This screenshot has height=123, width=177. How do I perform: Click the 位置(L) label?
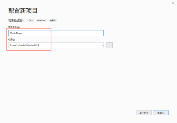[x=12, y=39]
